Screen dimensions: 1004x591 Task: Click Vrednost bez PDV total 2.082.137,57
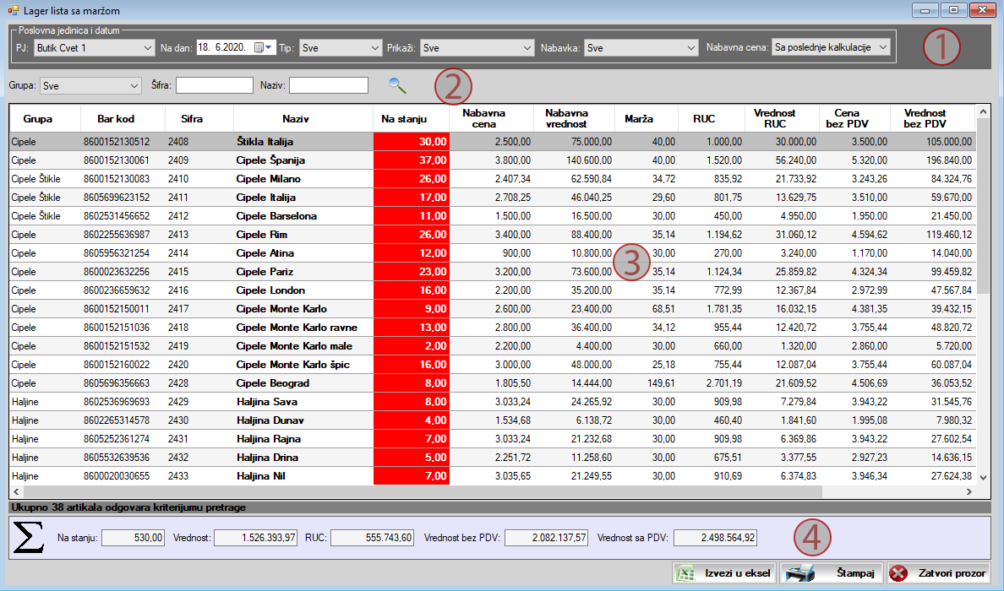(x=546, y=537)
